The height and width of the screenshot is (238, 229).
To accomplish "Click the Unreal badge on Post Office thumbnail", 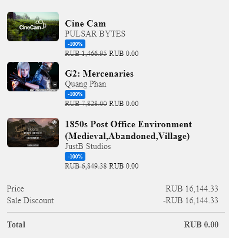I will tap(55, 123).
